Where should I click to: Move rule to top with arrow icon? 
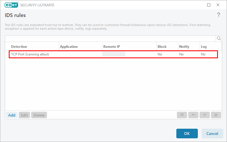[x=182, y=115]
